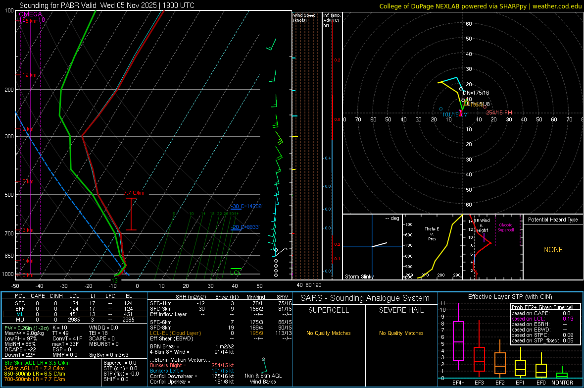Select the blue '101/15 LM' hodograph label
584x388 pixels.
pyautogui.click(x=455, y=114)
